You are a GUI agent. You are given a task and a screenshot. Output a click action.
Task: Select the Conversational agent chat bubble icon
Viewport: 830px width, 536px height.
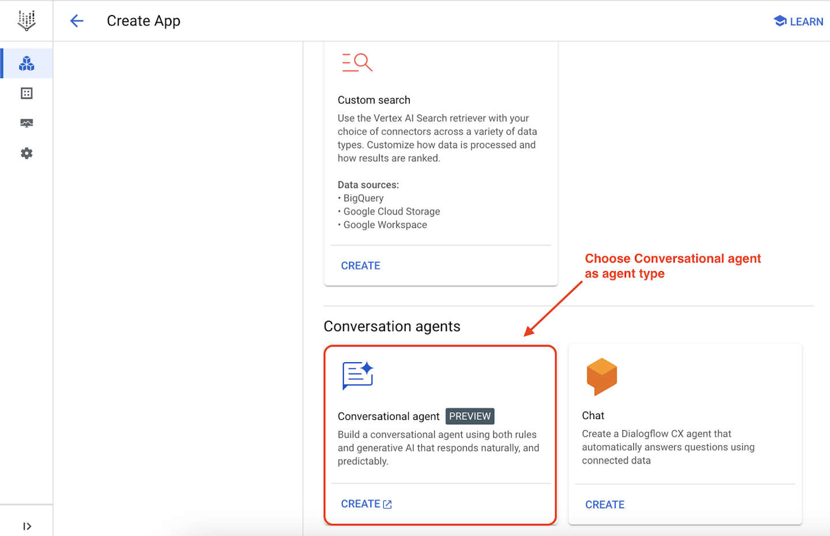[357, 375]
